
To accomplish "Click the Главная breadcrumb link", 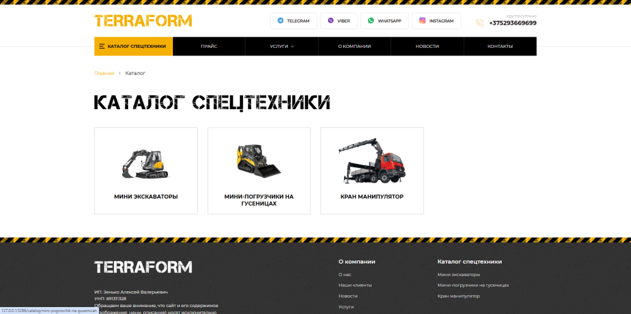I will click(104, 73).
